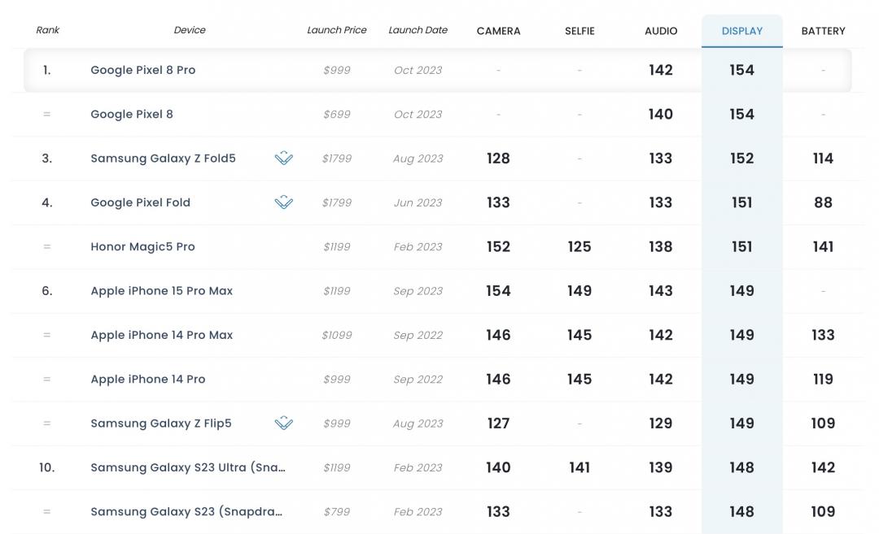Click the Launch Price column header
Viewport: 879px width, 534px height.
tap(337, 30)
